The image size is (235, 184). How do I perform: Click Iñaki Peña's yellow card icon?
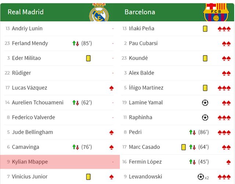click(205, 29)
